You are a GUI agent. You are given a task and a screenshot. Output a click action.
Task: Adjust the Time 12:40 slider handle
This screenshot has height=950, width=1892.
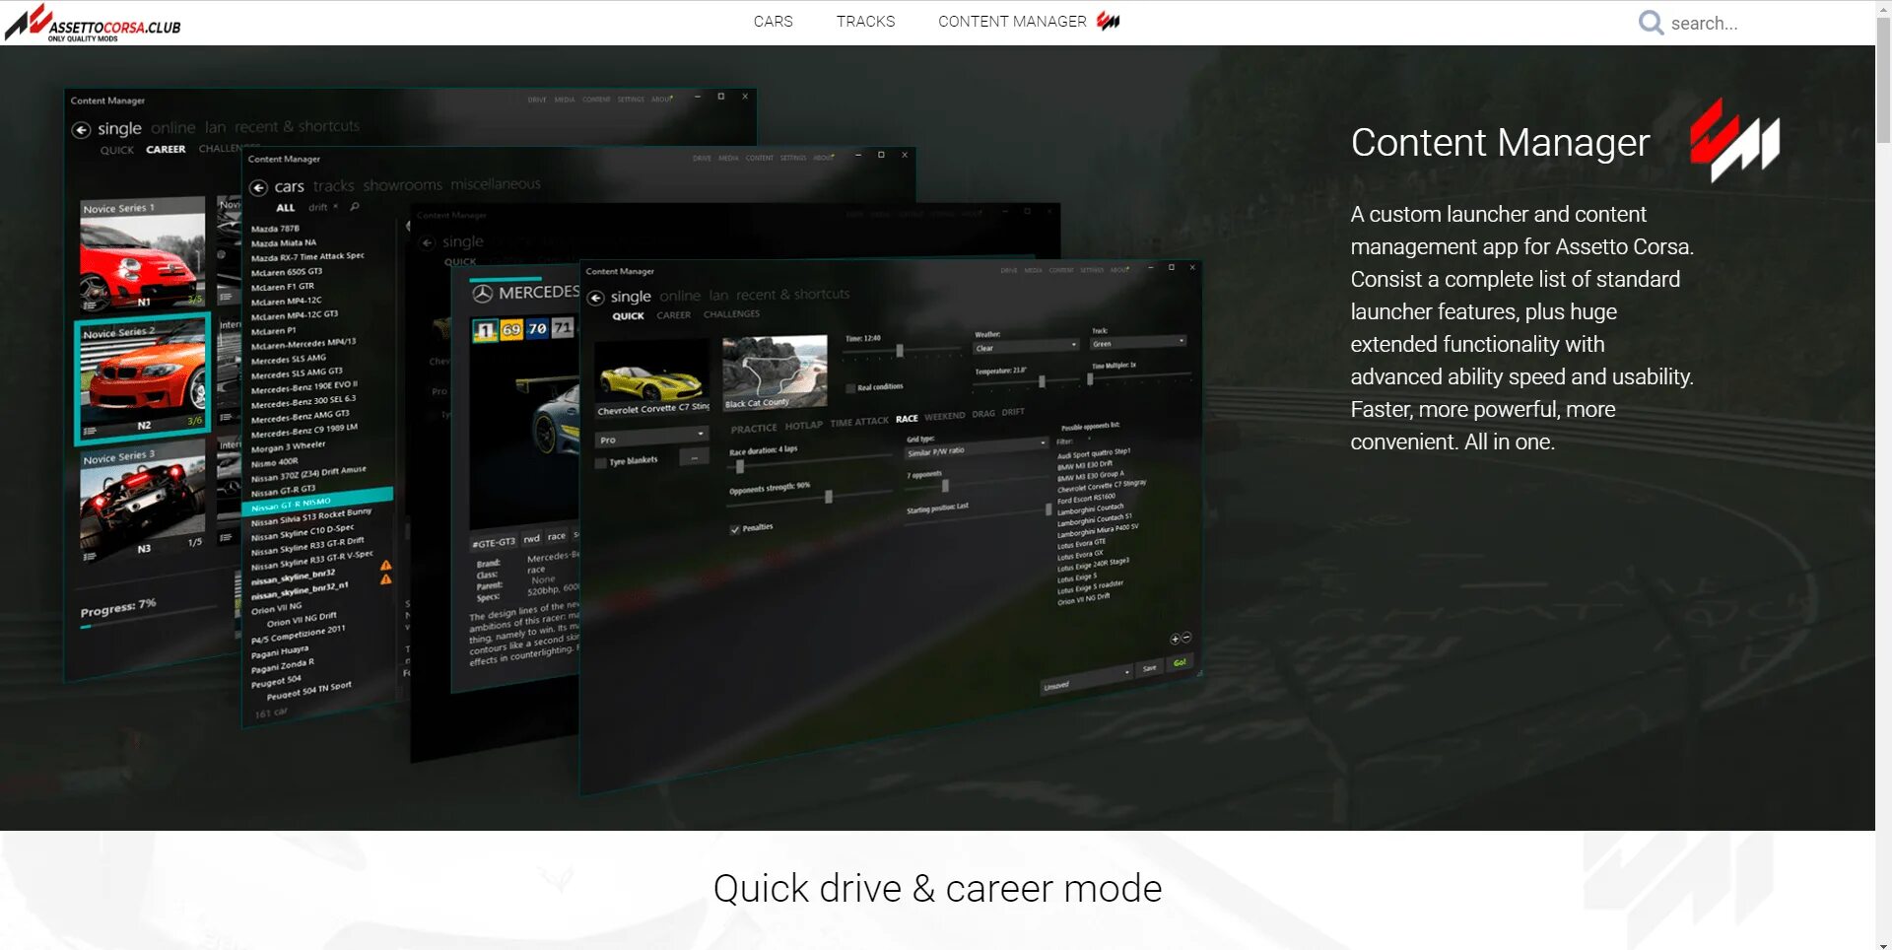[x=900, y=351]
